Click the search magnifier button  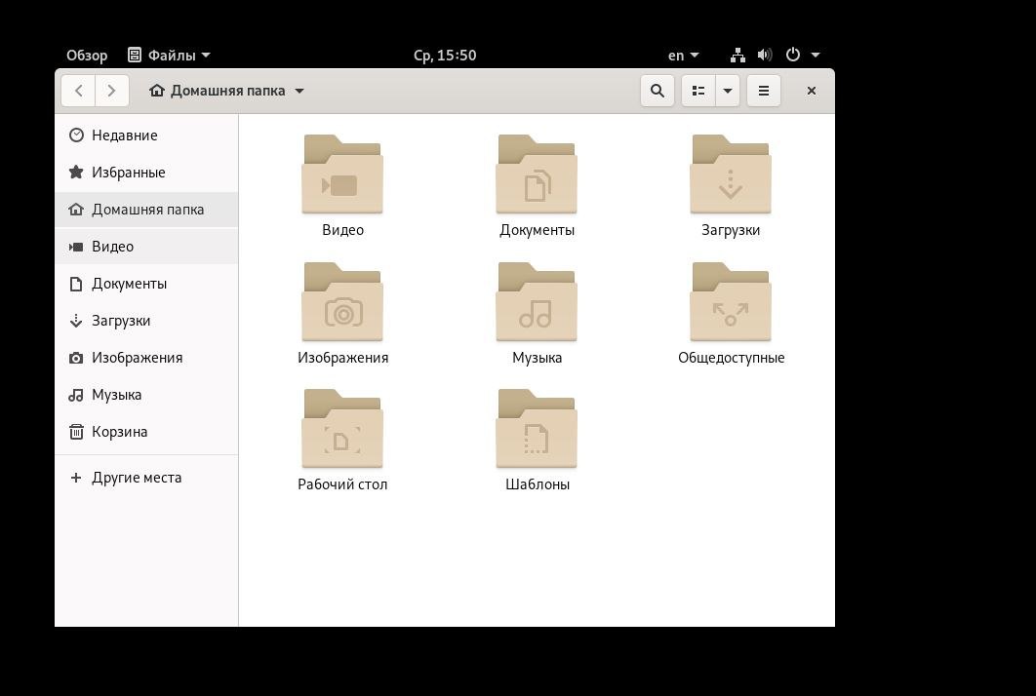click(x=657, y=91)
